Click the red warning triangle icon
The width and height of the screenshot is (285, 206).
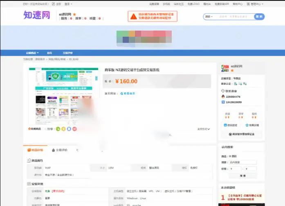click(x=134, y=16)
